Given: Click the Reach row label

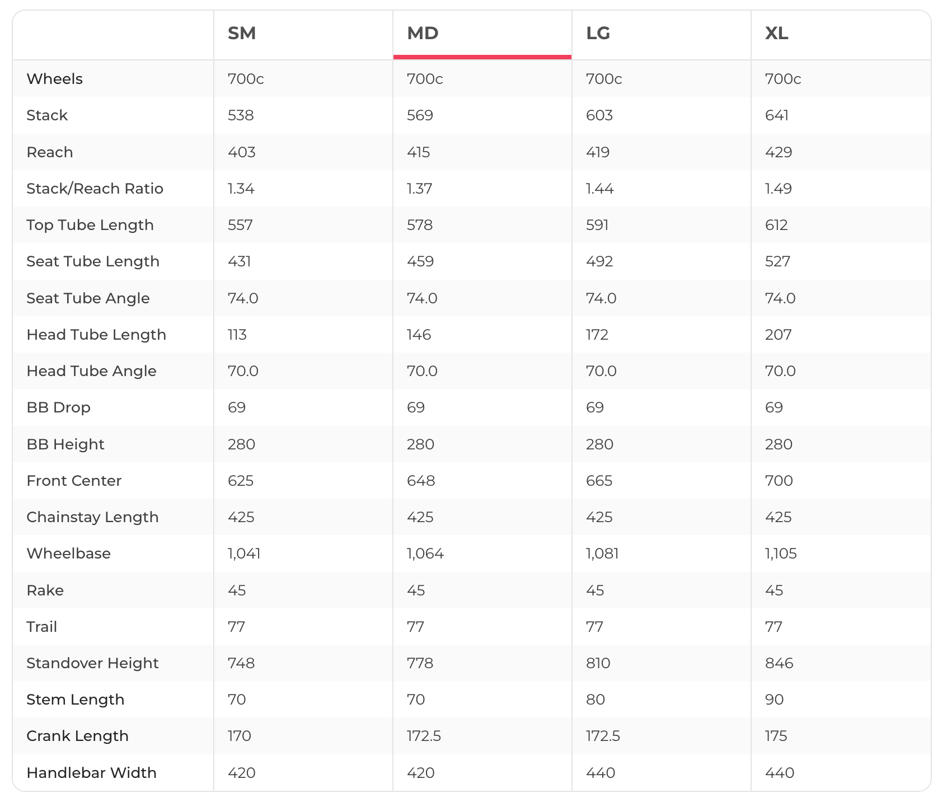Looking at the screenshot, I should 50,152.
